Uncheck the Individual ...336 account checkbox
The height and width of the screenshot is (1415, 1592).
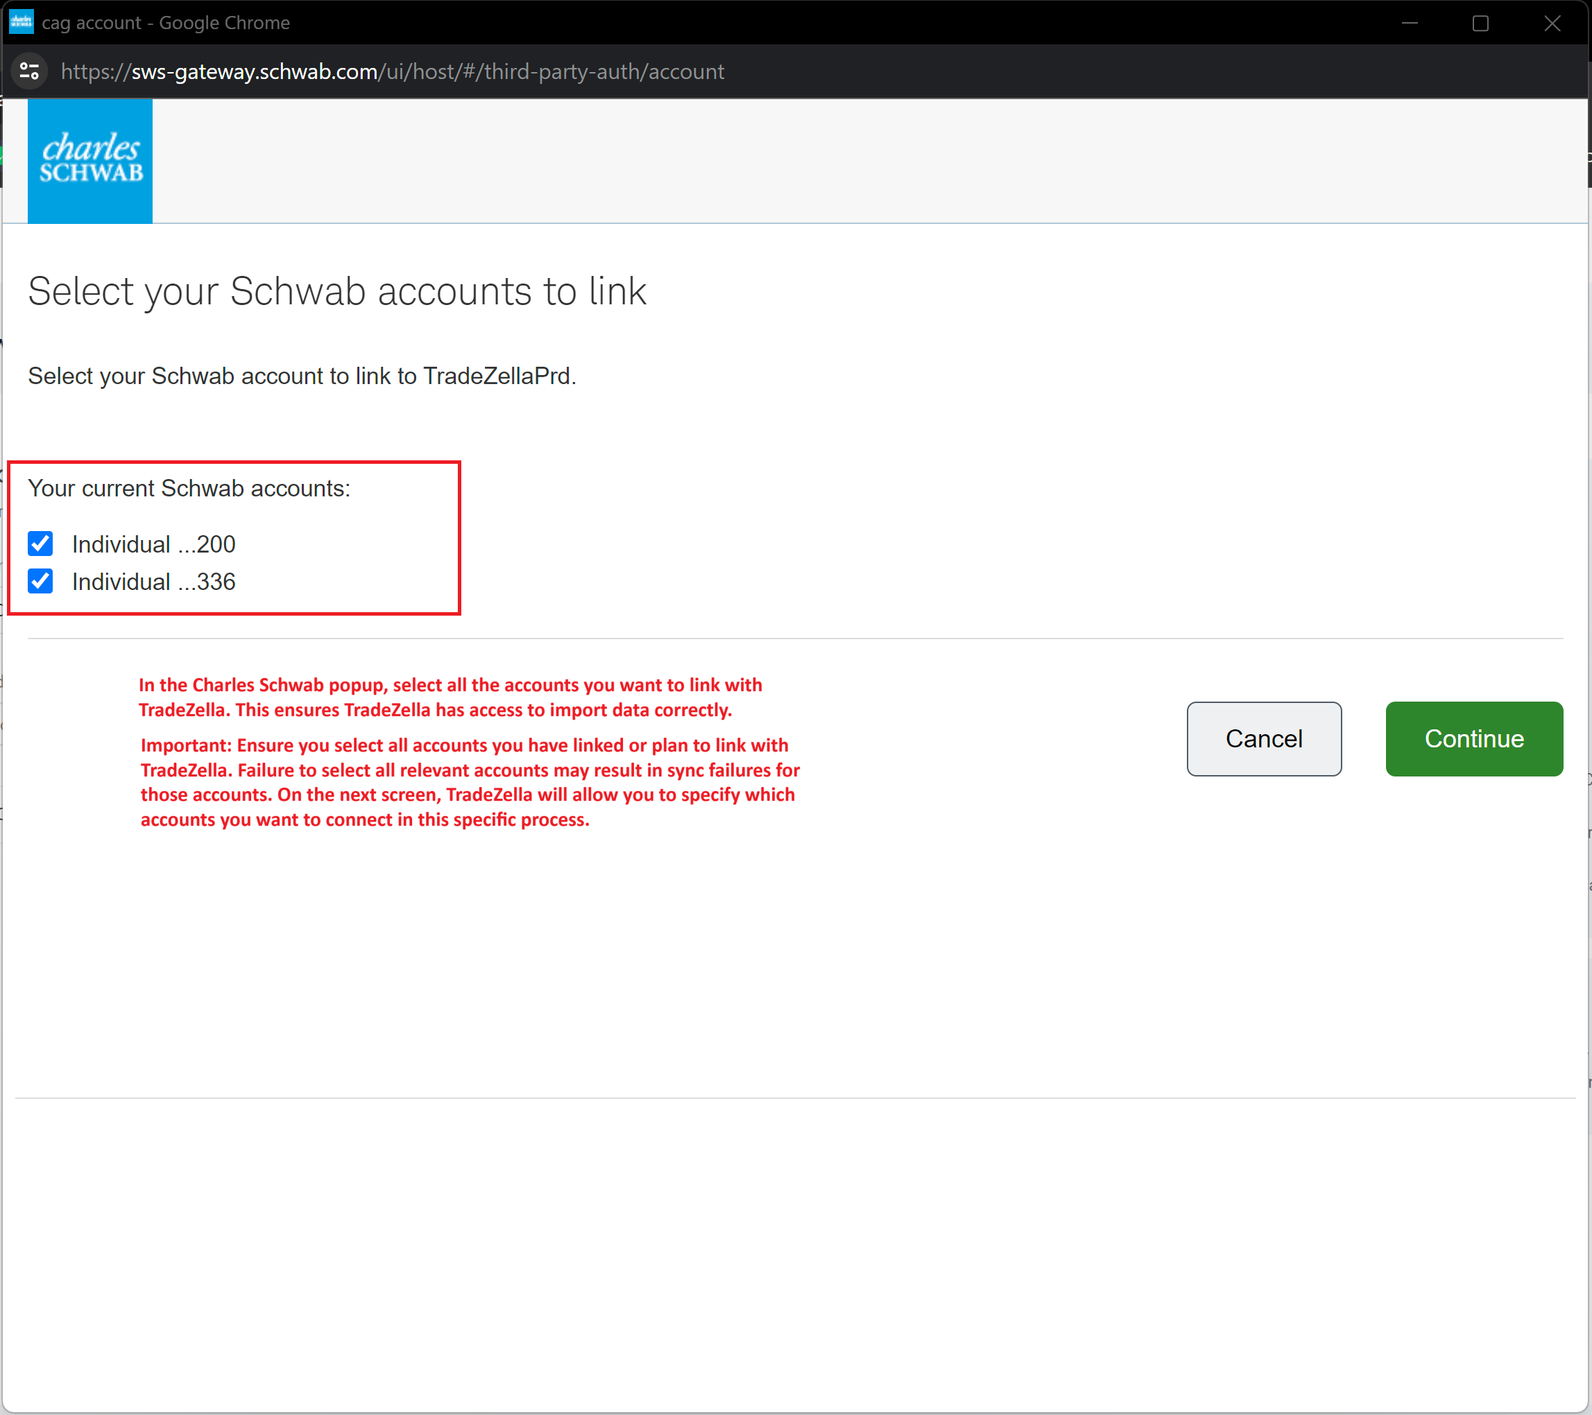pyautogui.click(x=40, y=581)
